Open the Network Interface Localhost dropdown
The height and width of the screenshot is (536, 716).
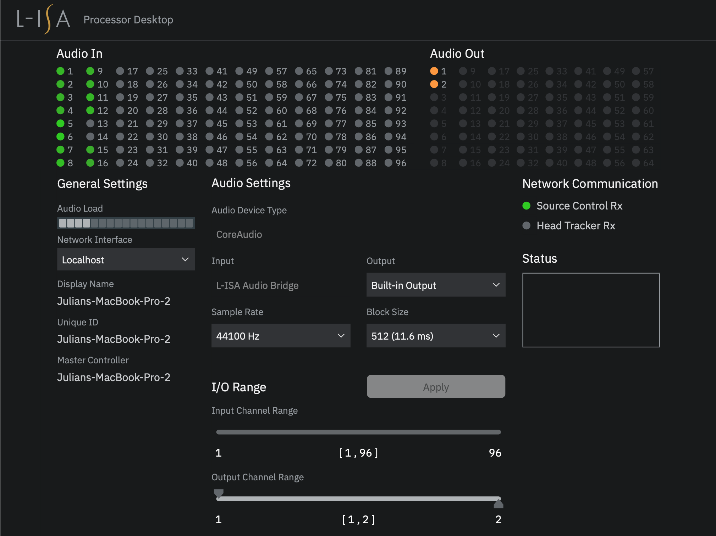point(126,259)
